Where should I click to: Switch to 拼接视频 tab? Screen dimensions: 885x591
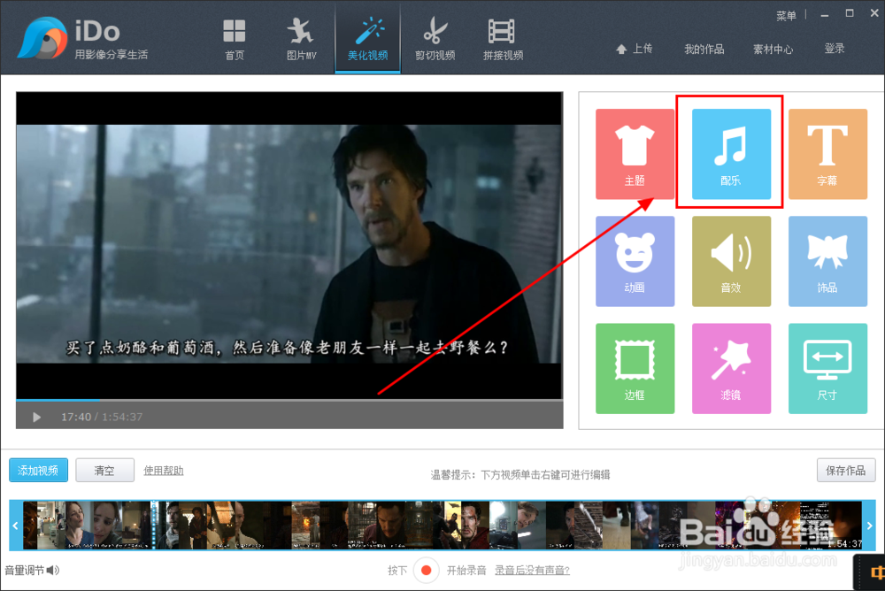tap(503, 39)
